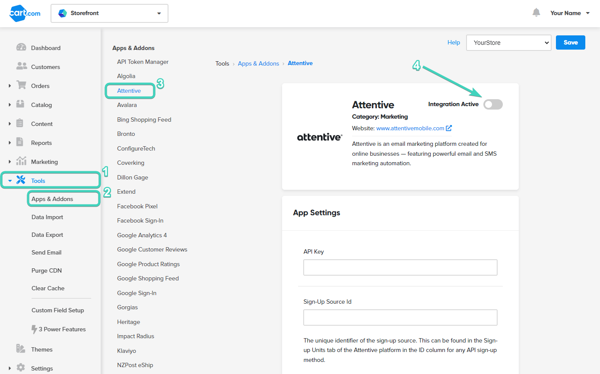Select Google Analytics 4 addon
Viewport: 600px width, 374px height.
142,235
